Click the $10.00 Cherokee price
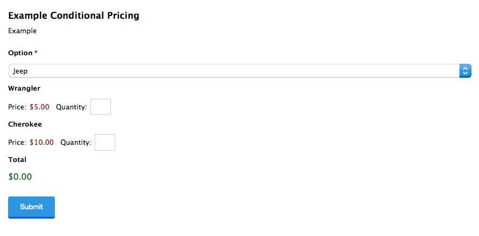This screenshot has height=236, width=479. pyautogui.click(x=41, y=142)
